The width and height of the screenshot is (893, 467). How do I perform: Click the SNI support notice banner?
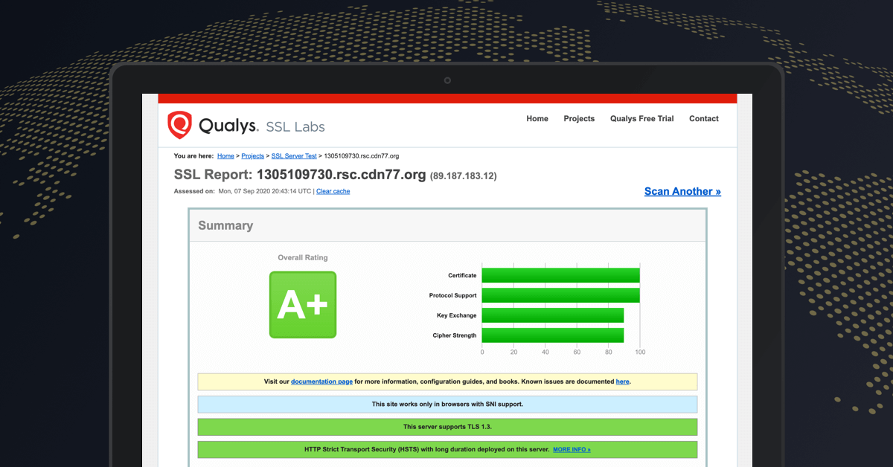(x=447, y=405)
